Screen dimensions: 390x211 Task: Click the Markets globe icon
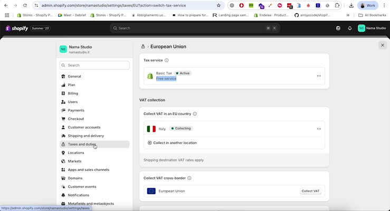63,161
